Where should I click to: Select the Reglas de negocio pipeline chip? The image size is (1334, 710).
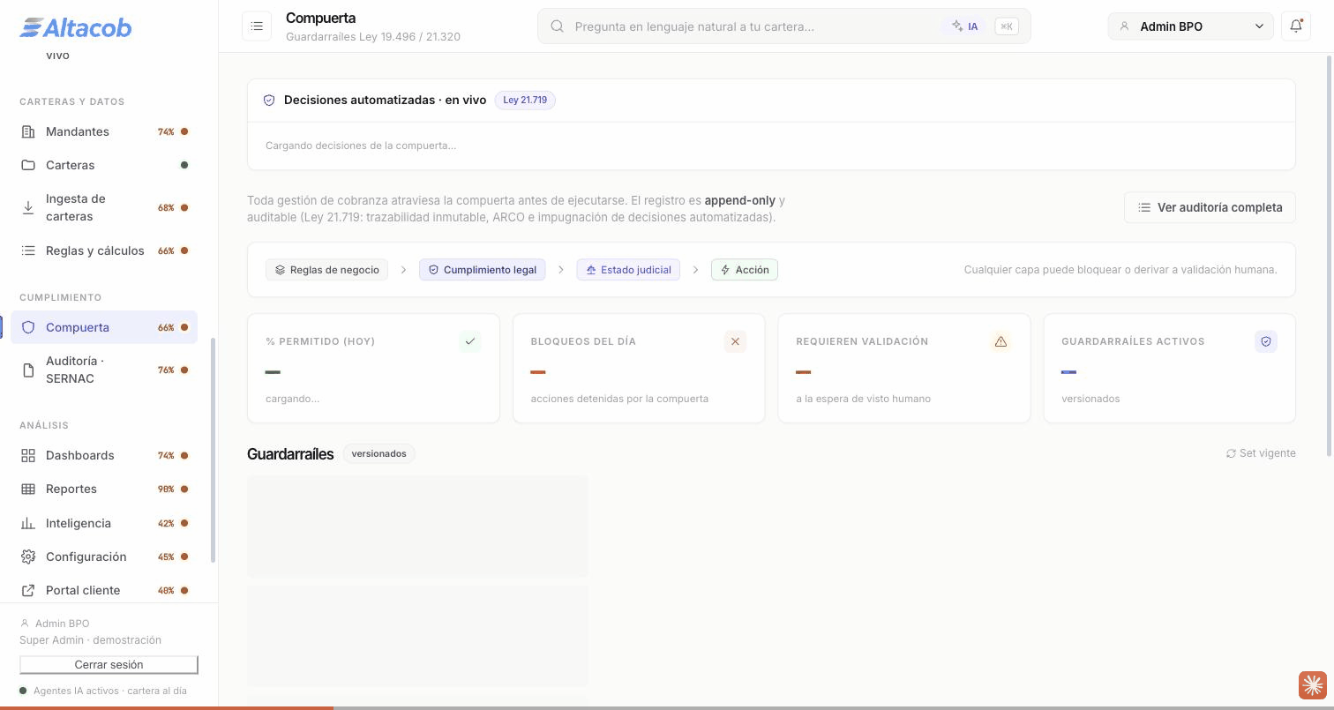327,270
